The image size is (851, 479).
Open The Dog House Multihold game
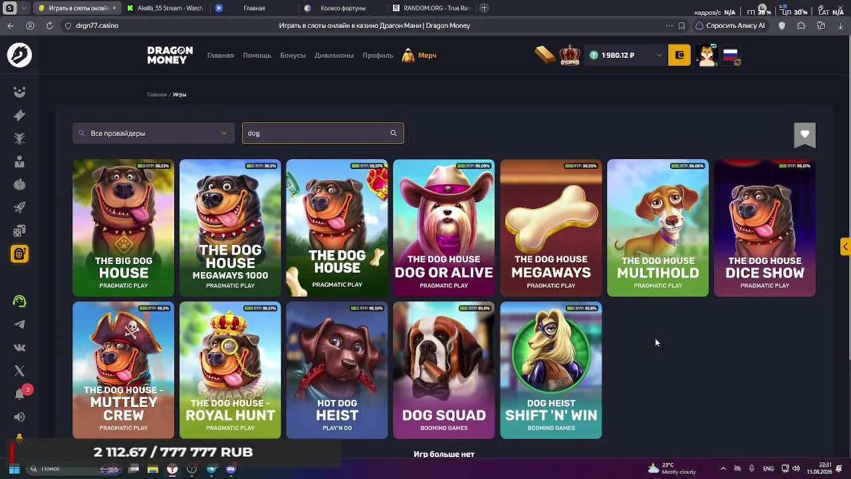[658, 228]
